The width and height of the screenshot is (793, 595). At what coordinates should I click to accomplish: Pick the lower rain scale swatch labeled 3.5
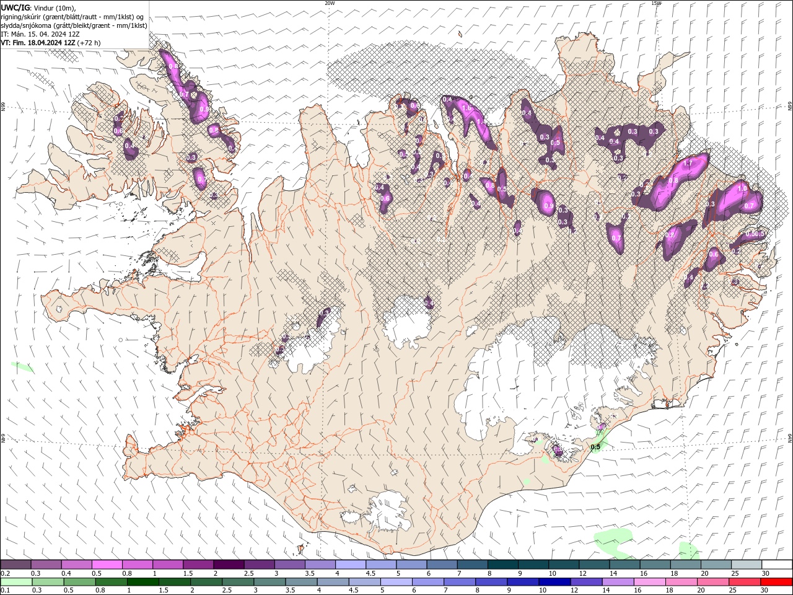(x=301, y=582)
